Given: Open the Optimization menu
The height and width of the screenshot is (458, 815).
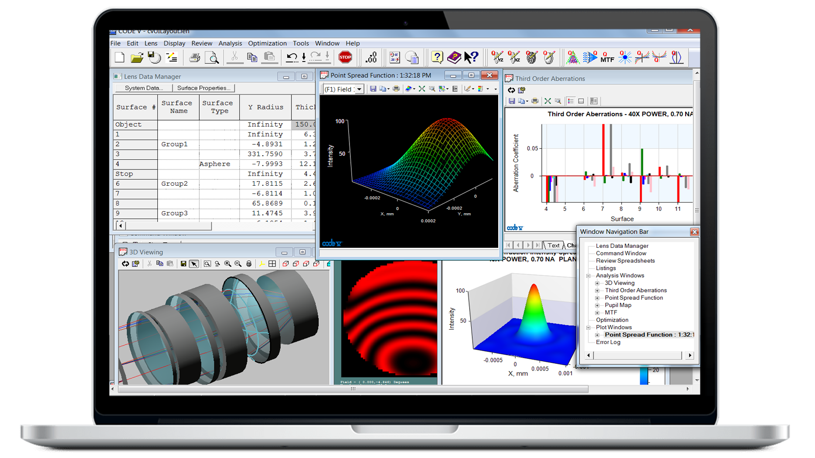Looking at the screenshot, I should (x=267, y=43).
